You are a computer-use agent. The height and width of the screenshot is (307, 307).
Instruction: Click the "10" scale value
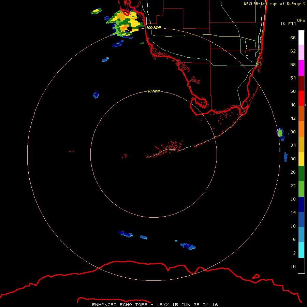(293, 226)
